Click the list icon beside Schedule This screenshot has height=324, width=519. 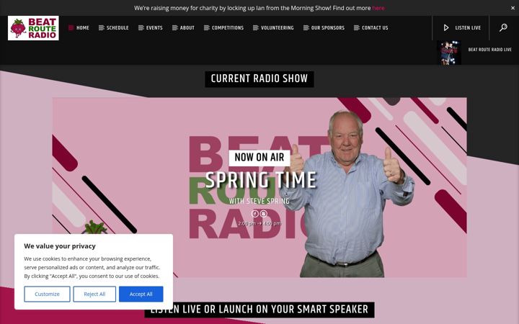click(x=102, y=28)
